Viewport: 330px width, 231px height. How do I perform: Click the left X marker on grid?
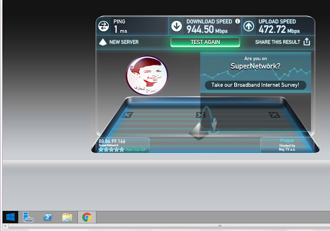click(x=127, y=115)
